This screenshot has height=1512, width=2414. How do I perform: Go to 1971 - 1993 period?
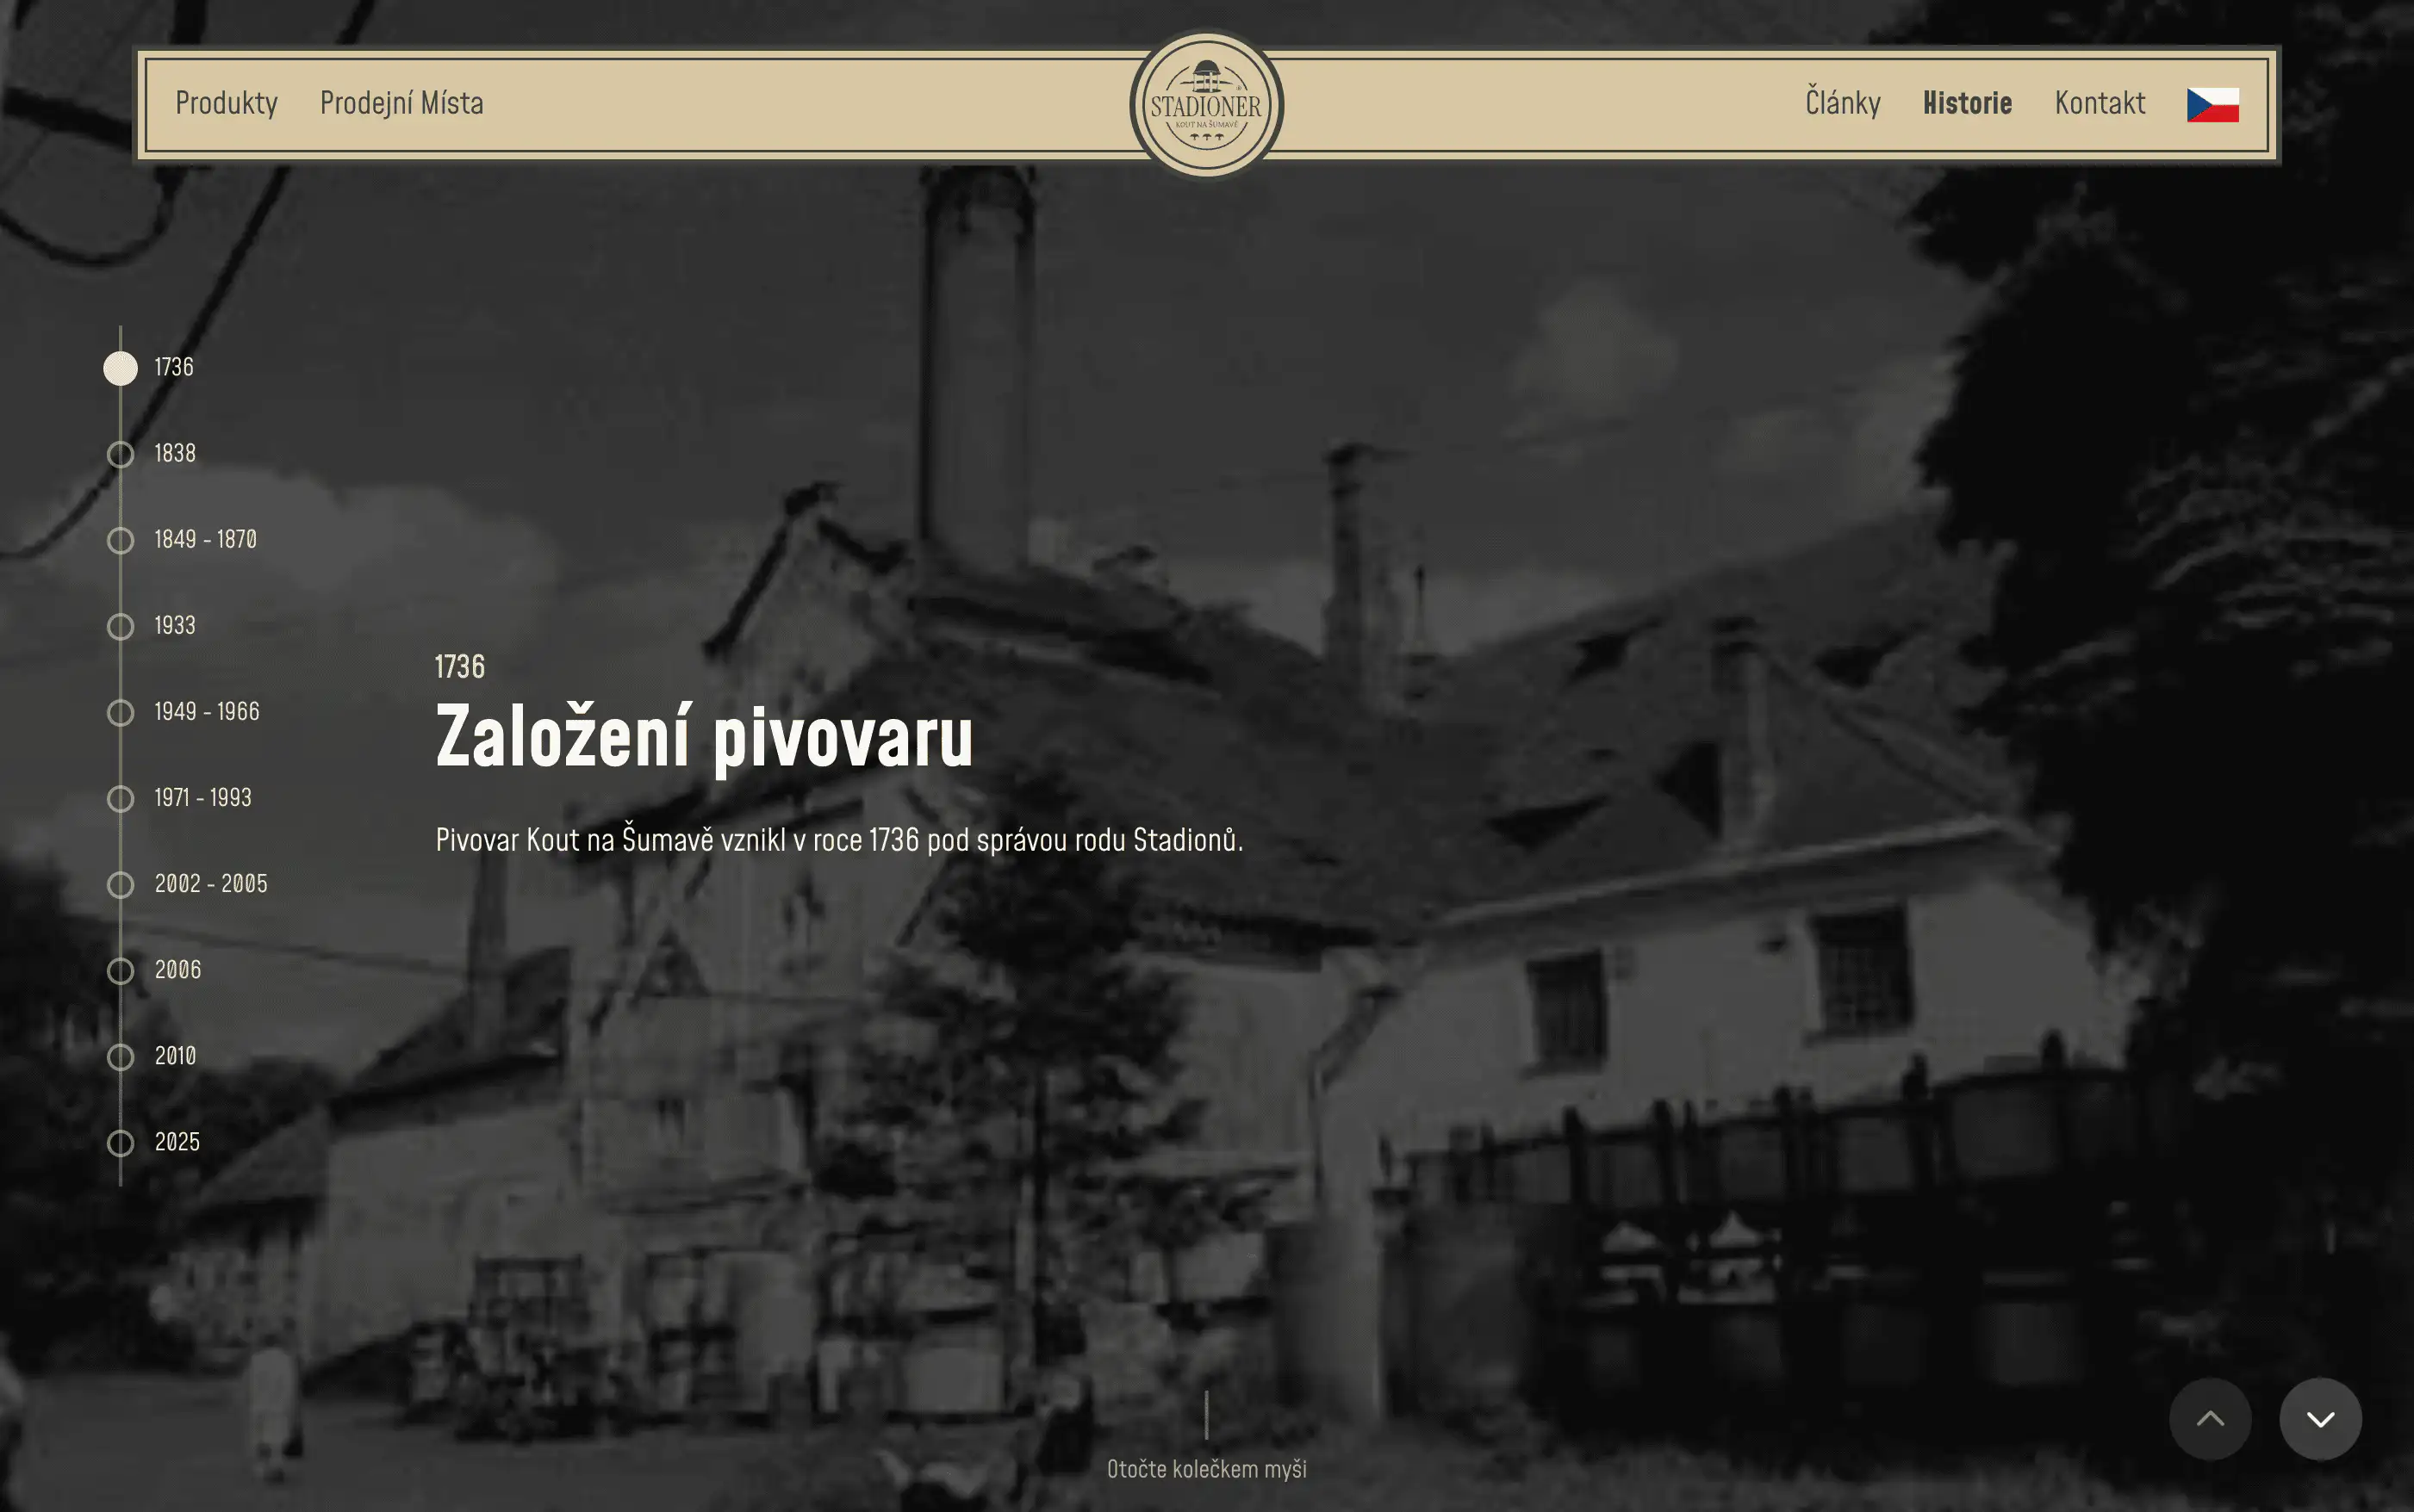[202, 798]
